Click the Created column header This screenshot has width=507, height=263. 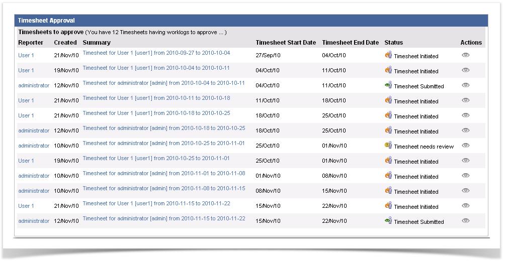click(x=65, y=43)
